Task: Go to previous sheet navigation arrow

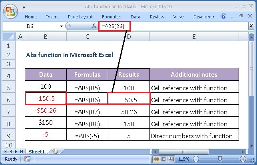Action: click(11, 151)
